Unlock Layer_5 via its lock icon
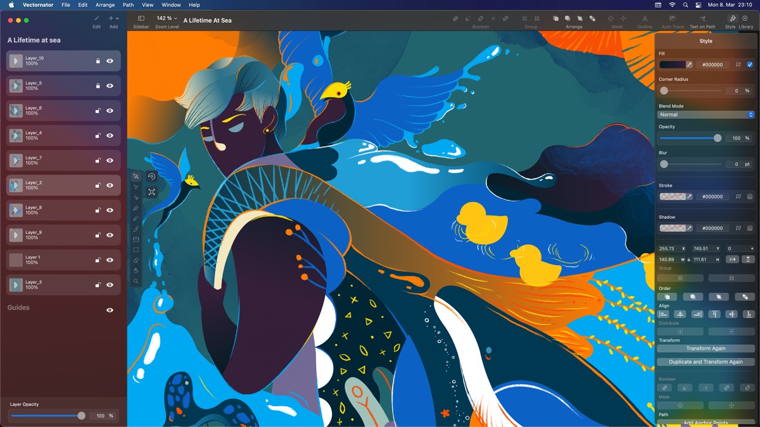The width and height of the screenshot is (760, 427). [x=98, y=86]
